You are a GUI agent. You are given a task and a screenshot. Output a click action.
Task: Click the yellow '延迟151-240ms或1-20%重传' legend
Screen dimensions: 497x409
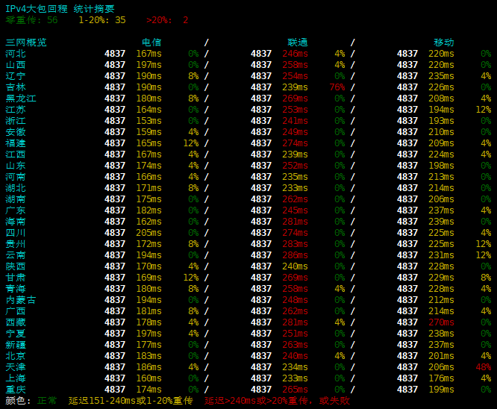coord(131,401)
